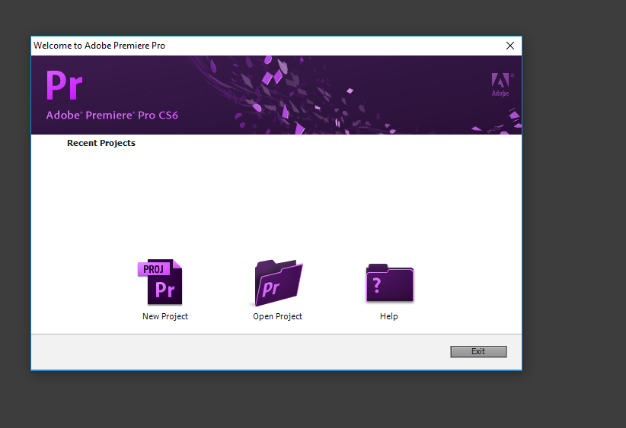Open the Open Project folder icon

pyautogui.click(x=279, y=283)
